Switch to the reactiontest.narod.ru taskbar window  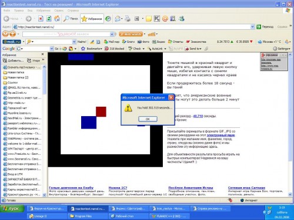(x=88, y=209)
